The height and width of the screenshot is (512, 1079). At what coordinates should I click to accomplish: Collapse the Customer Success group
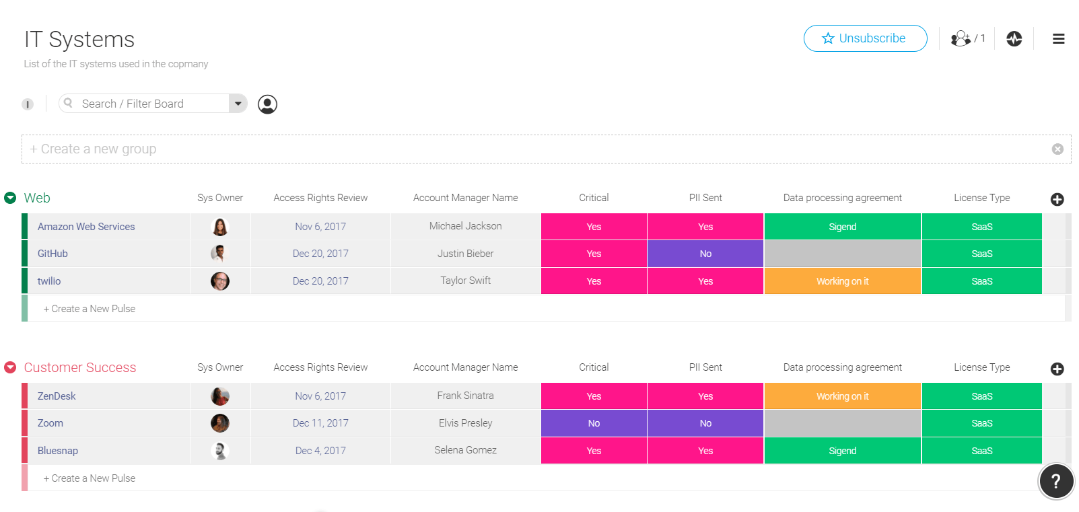coord(10,367)
